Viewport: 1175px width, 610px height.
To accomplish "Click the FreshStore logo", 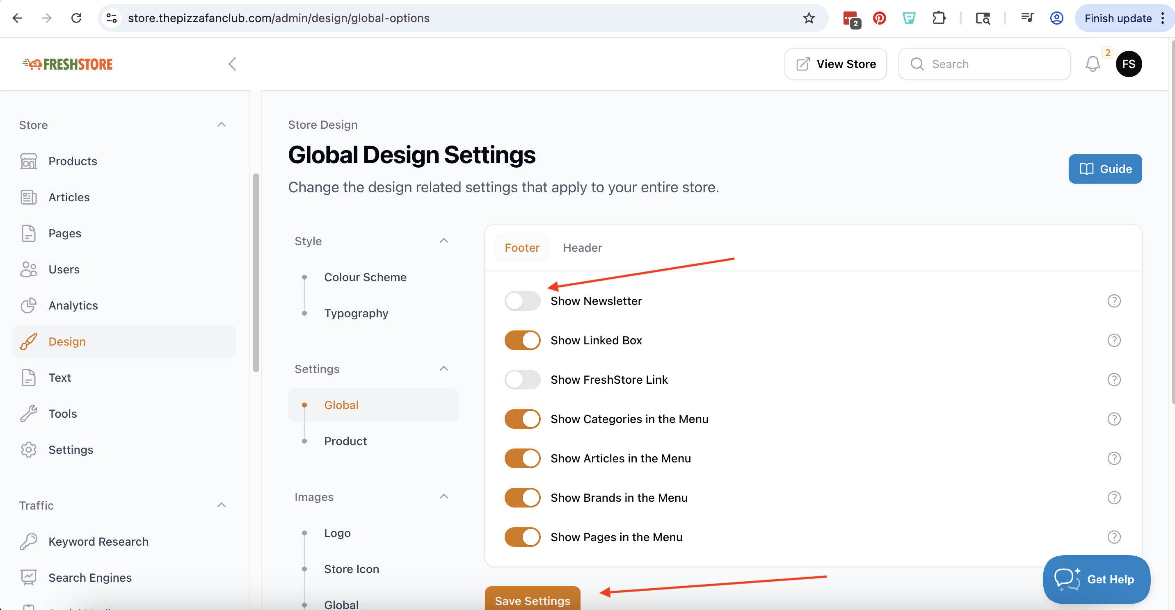I will pyautogui.click(x=68, y=64).
